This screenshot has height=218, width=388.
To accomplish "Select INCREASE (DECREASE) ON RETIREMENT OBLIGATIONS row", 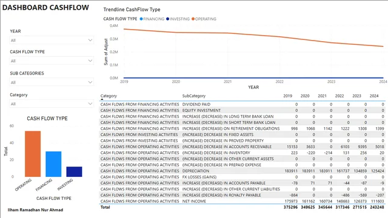I will point(242,128).
